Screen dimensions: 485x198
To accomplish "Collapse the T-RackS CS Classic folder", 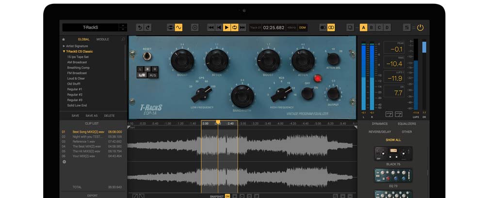I will [x=78, y=51].
